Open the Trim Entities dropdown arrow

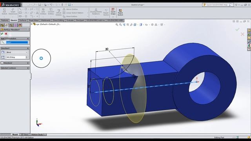coord(43,16)
